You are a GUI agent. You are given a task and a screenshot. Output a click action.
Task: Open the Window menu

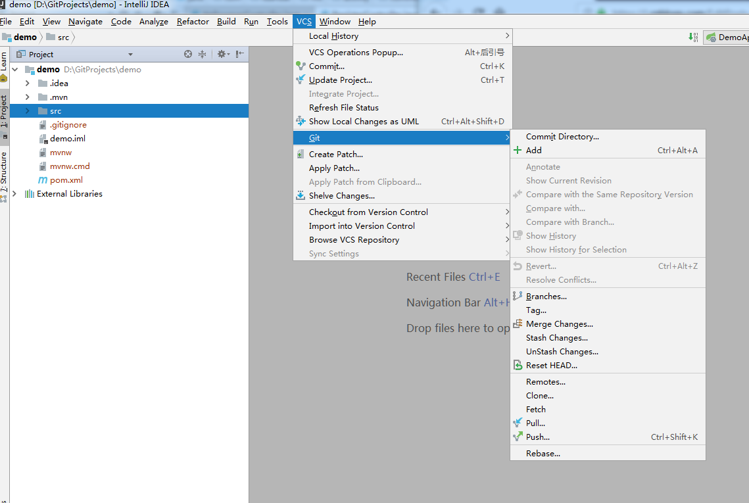[x=335, y=22]
